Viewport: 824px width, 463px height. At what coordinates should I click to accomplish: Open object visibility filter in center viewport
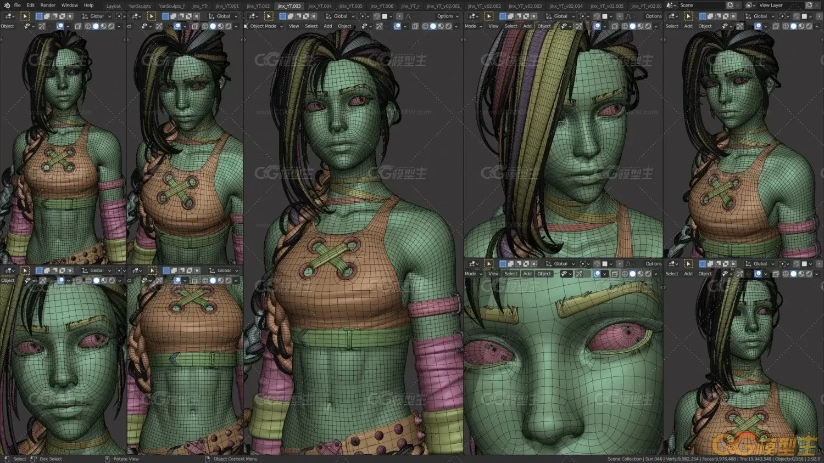point(368,26)
